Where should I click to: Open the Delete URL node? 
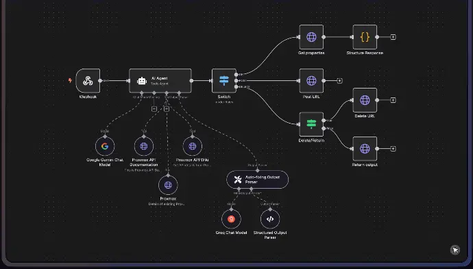click(365, 100)
